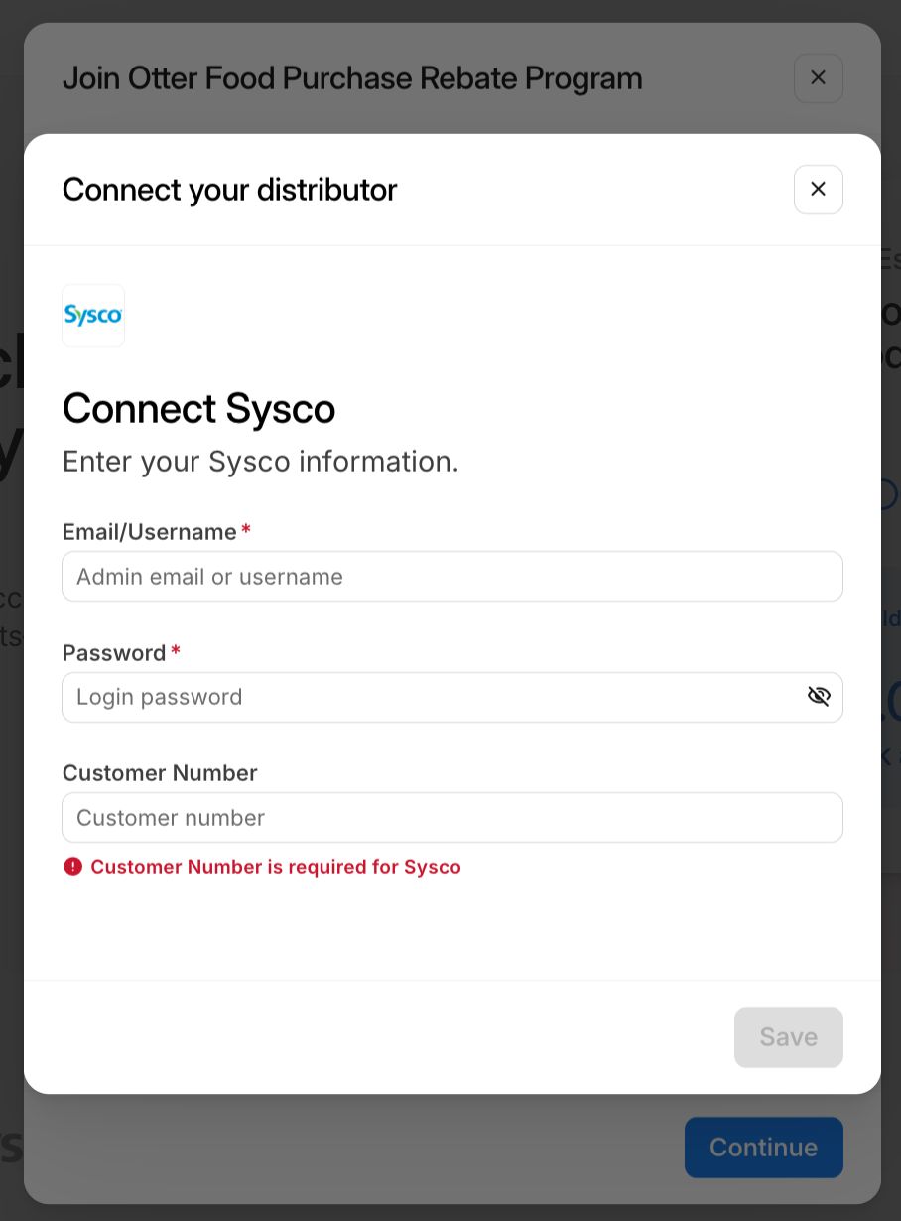Image resolution: width=901 pixels, height=1221 pixels.
Task: Click the red error alert icon
Action: pos(72,867)
